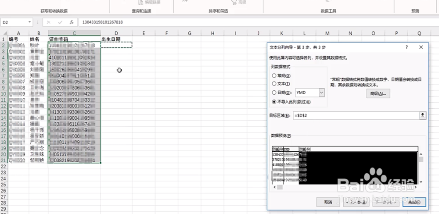Click the 查询和连接 ribbon group label
This screenshot has width=439, height=214.
pyautogui.click(x=141, y=11)
